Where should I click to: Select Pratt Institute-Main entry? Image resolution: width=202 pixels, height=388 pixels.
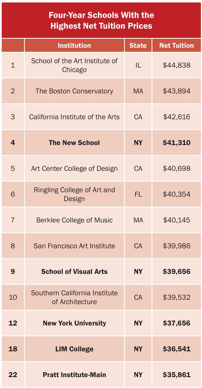(74, 375)
